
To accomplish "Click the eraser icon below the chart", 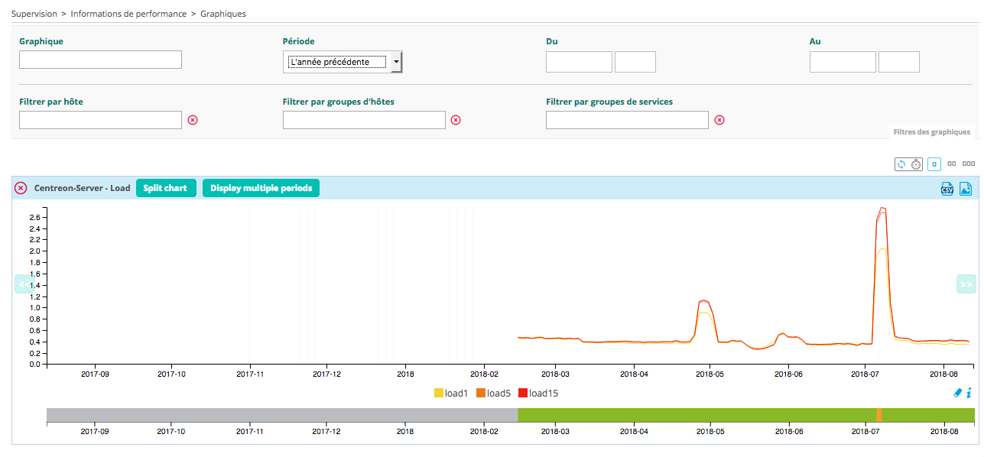I will pos(958,393).
